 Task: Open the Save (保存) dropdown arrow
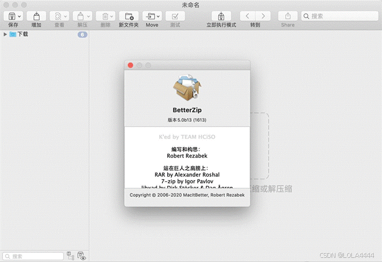coord(20,16)
